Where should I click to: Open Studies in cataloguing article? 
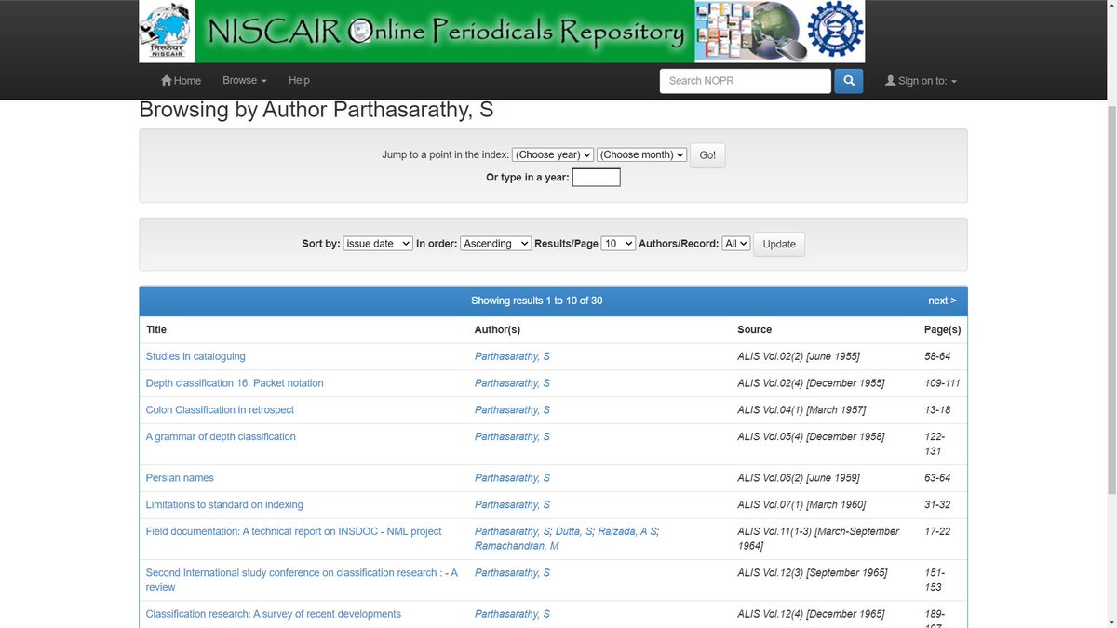click(195, 356)
